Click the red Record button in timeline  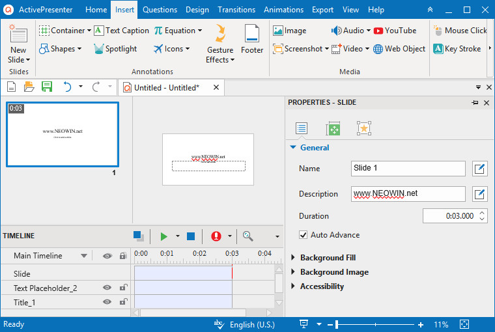tap(216, 236)
